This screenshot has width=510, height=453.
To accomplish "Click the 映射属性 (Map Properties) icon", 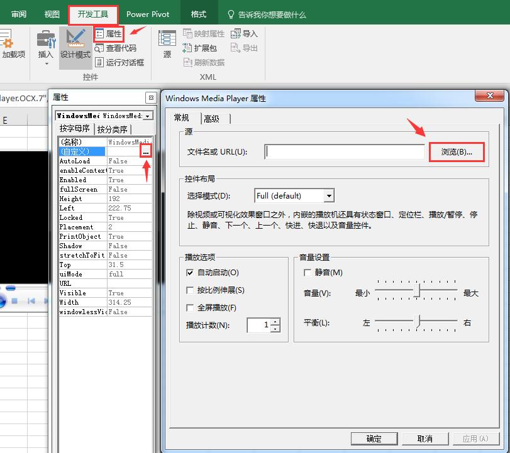I will (204, 34).
